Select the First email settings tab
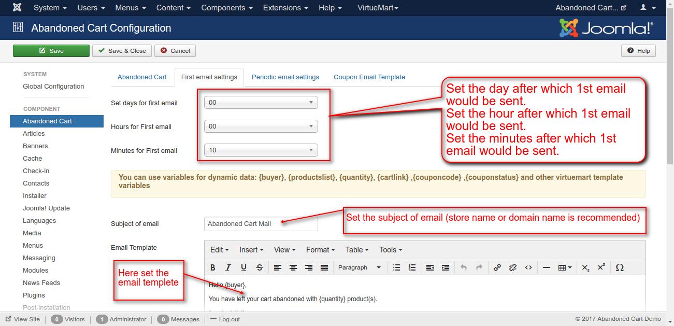The height and width of the screenshot is (326, 674). pyautogui.click(x=209, y=77)
